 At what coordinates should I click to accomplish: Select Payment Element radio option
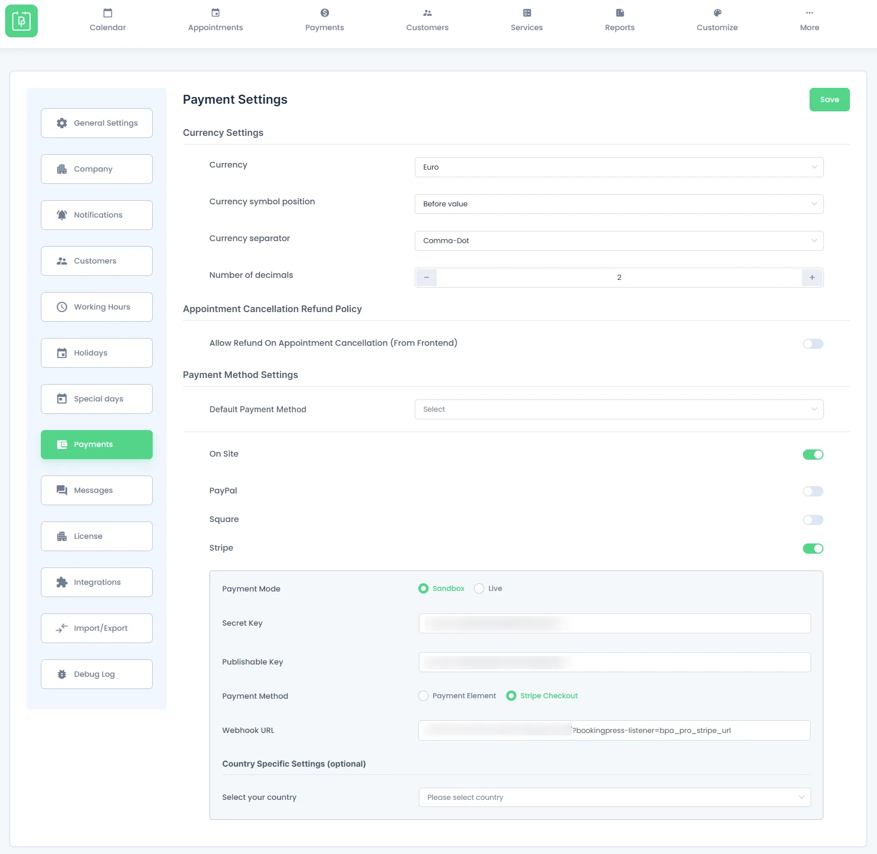(x=423, y=696)
